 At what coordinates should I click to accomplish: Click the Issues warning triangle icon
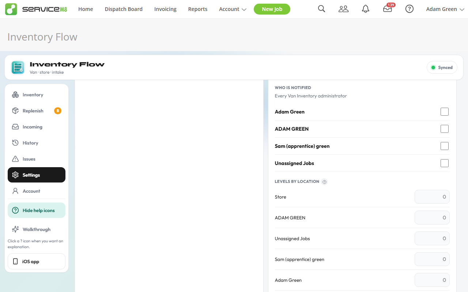pyautogui.click(x=15, y=159)
